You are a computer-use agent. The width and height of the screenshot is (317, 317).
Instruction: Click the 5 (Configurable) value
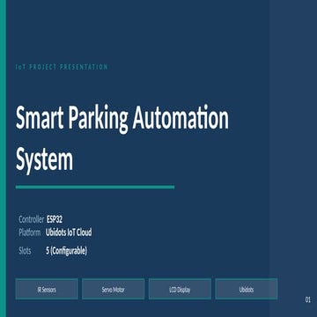coord(66,251)
